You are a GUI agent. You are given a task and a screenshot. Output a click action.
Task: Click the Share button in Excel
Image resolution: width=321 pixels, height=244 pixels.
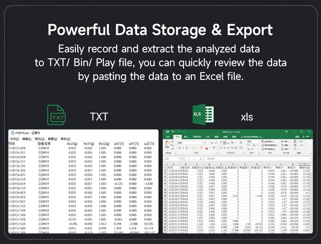306,137
